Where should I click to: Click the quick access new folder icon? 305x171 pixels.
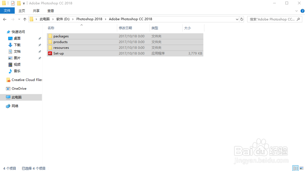click(19, 3)
